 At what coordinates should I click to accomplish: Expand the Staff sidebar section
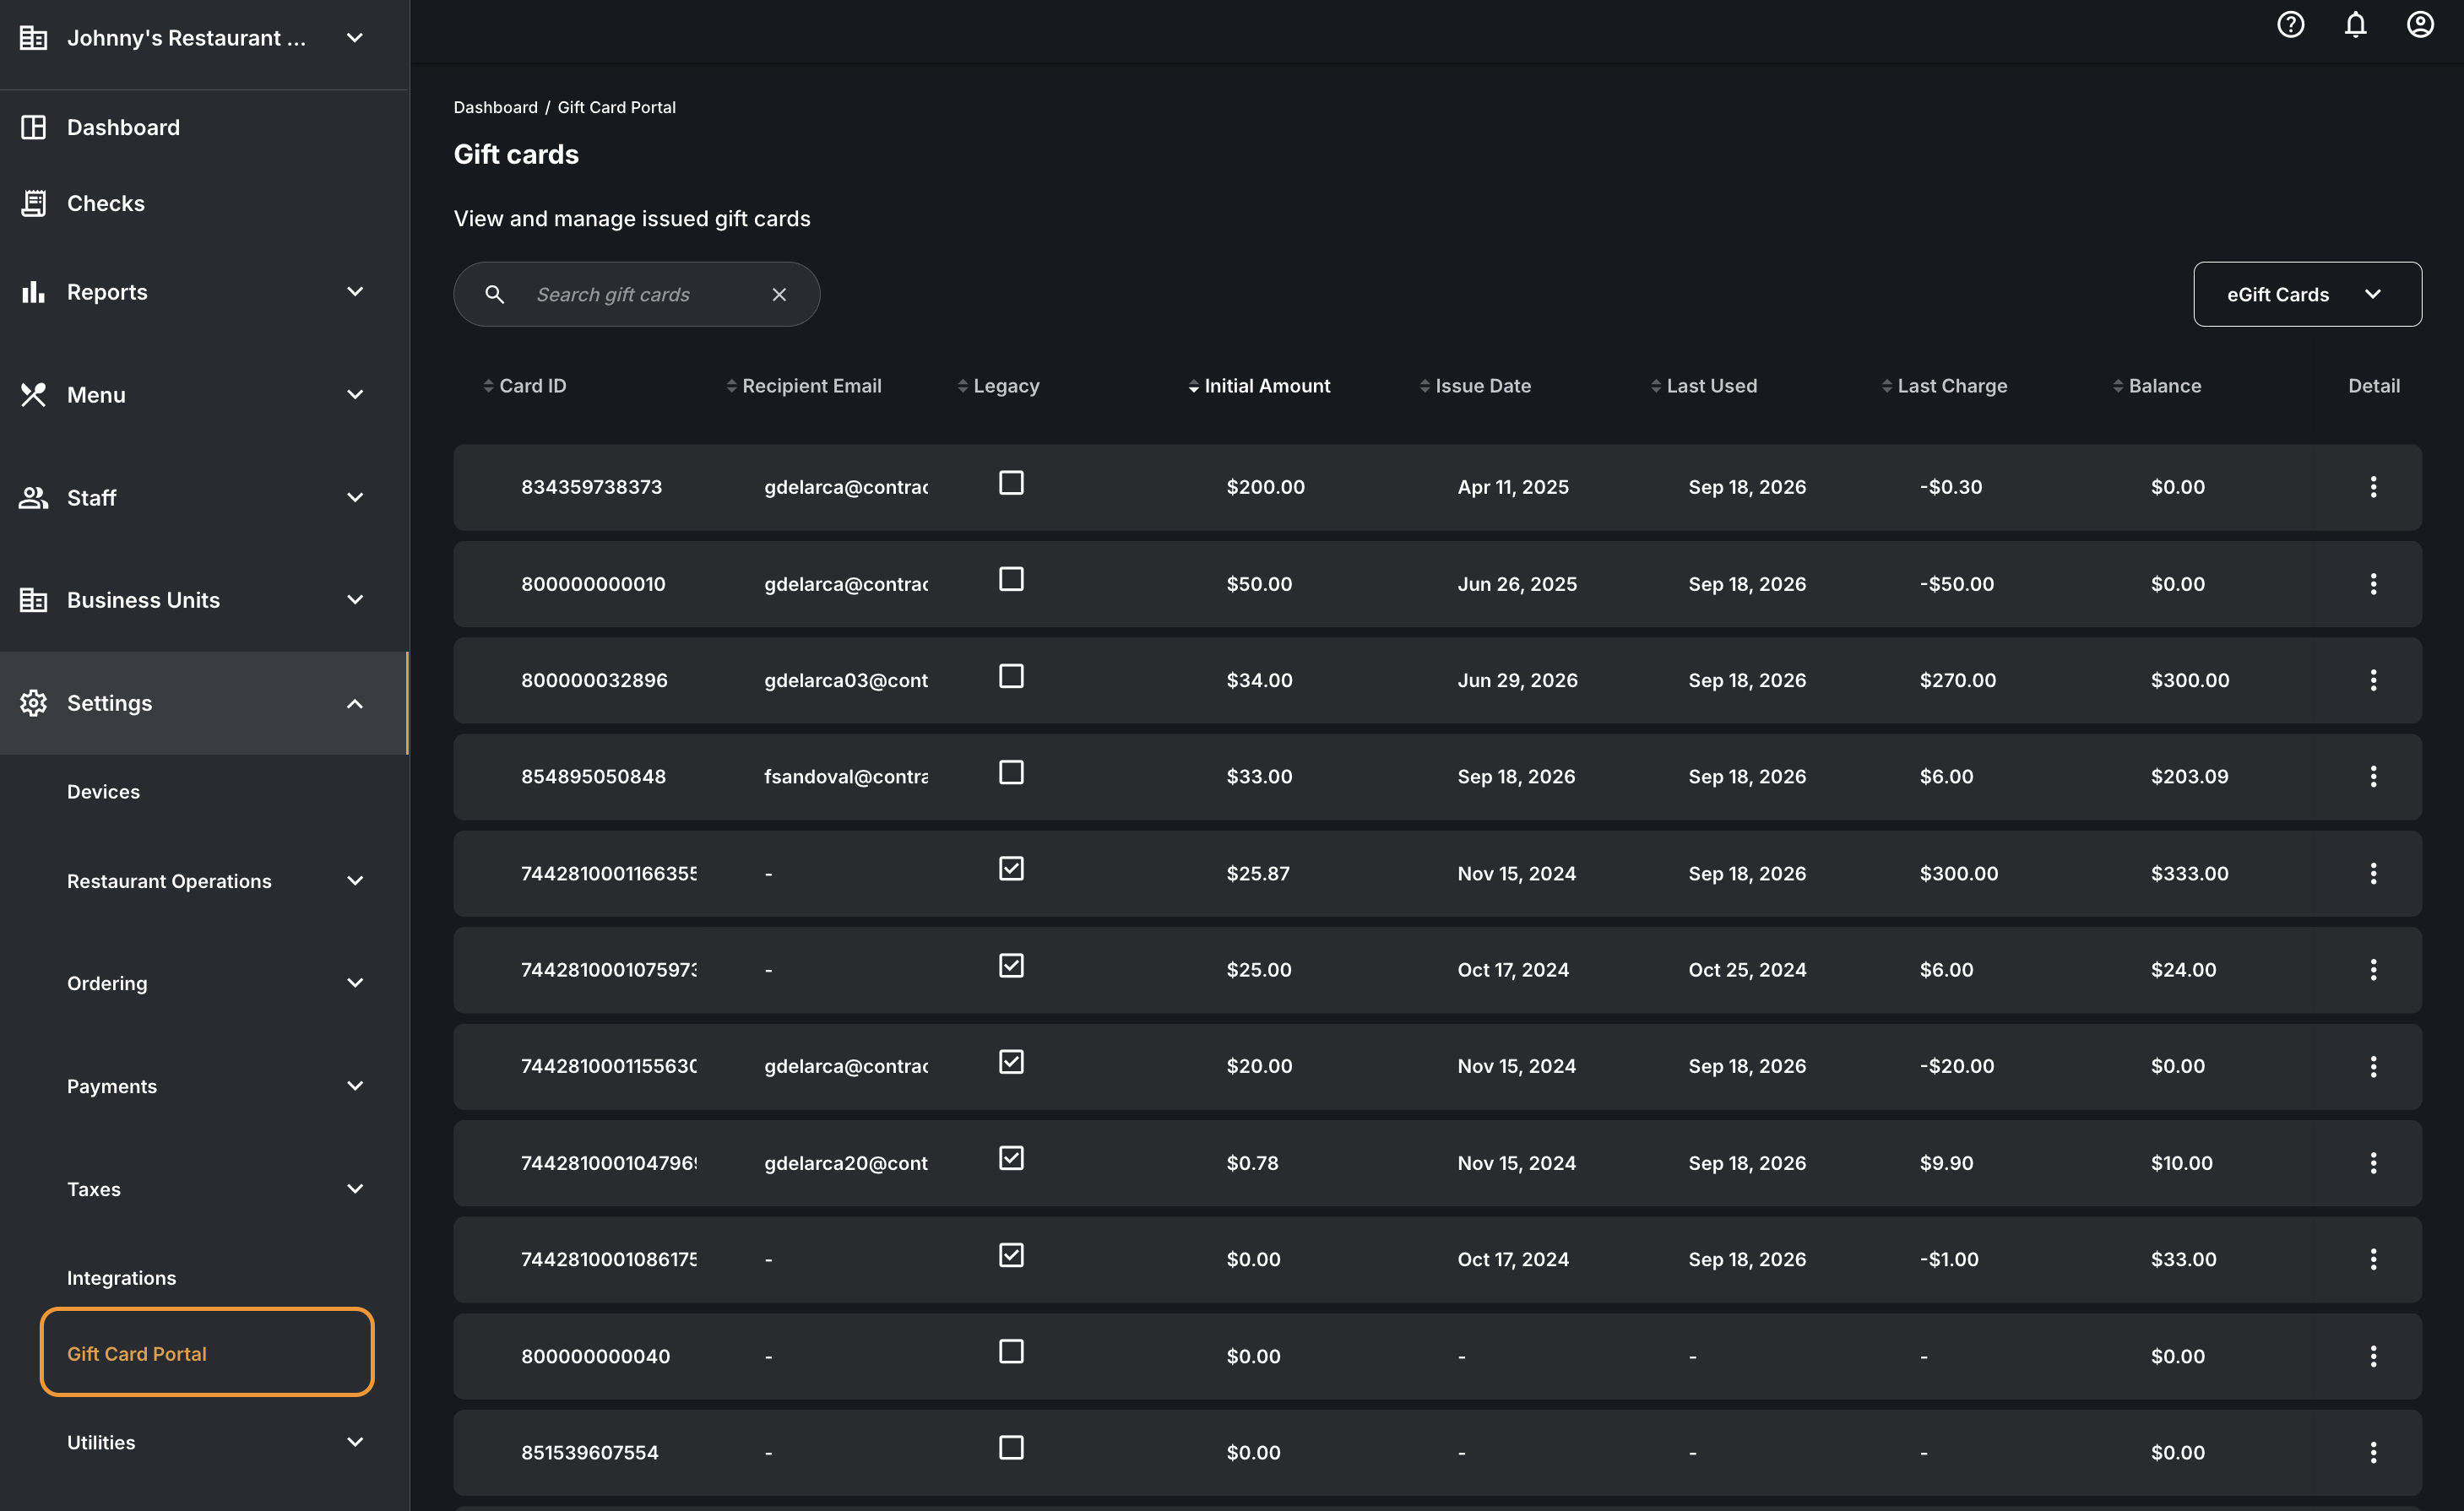[204, 498]
